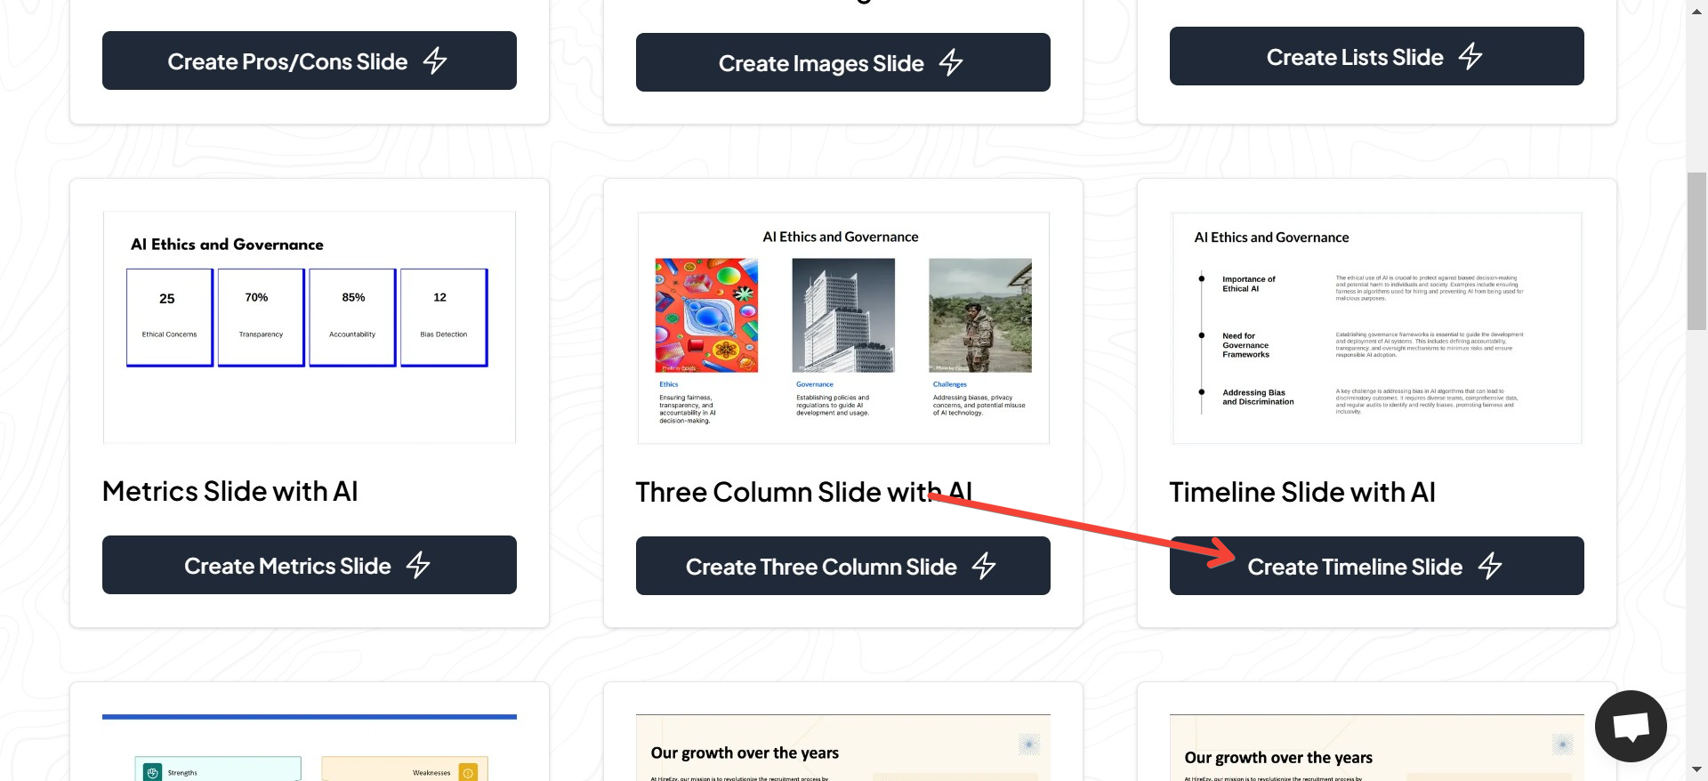Click lightning icon on Create Metrics Slide
1708x781 pixels.
click(x=418, y=565)
